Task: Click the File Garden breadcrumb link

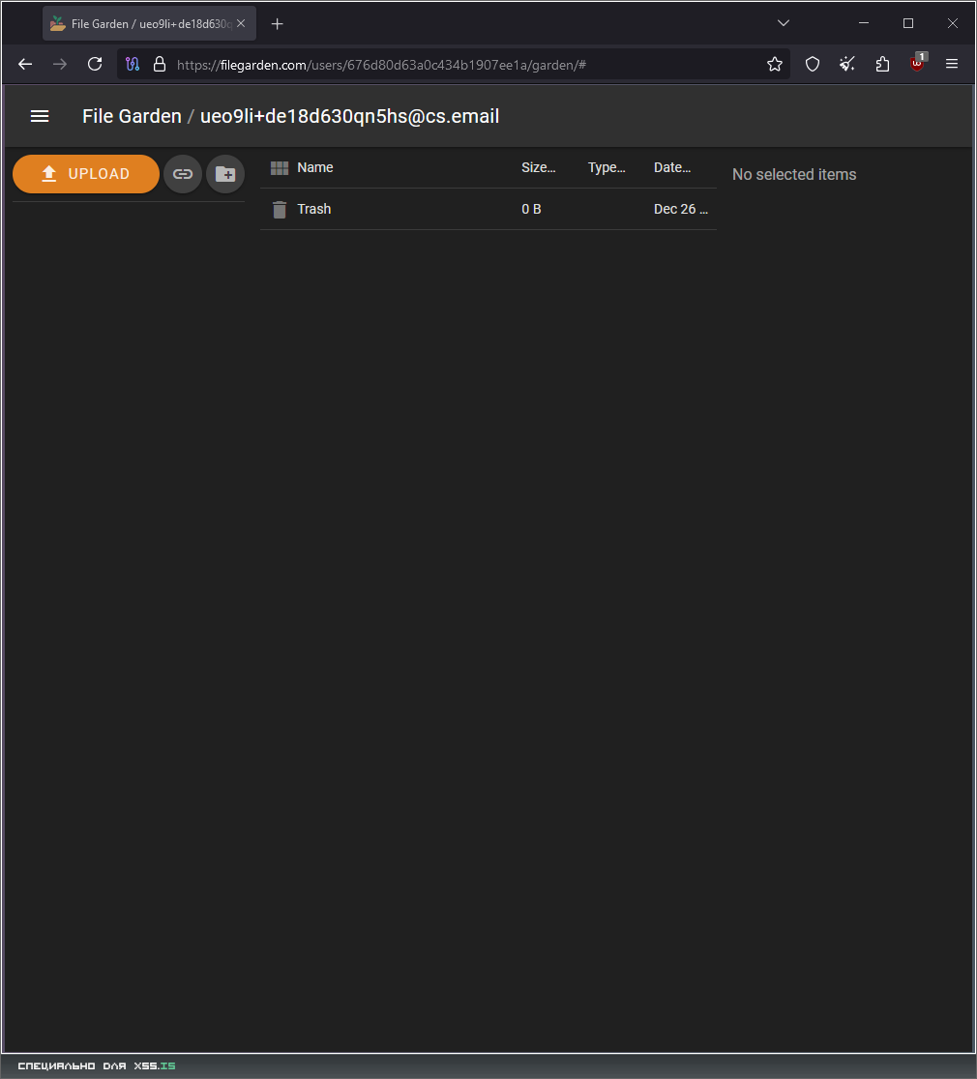Action: click(132, 116)
